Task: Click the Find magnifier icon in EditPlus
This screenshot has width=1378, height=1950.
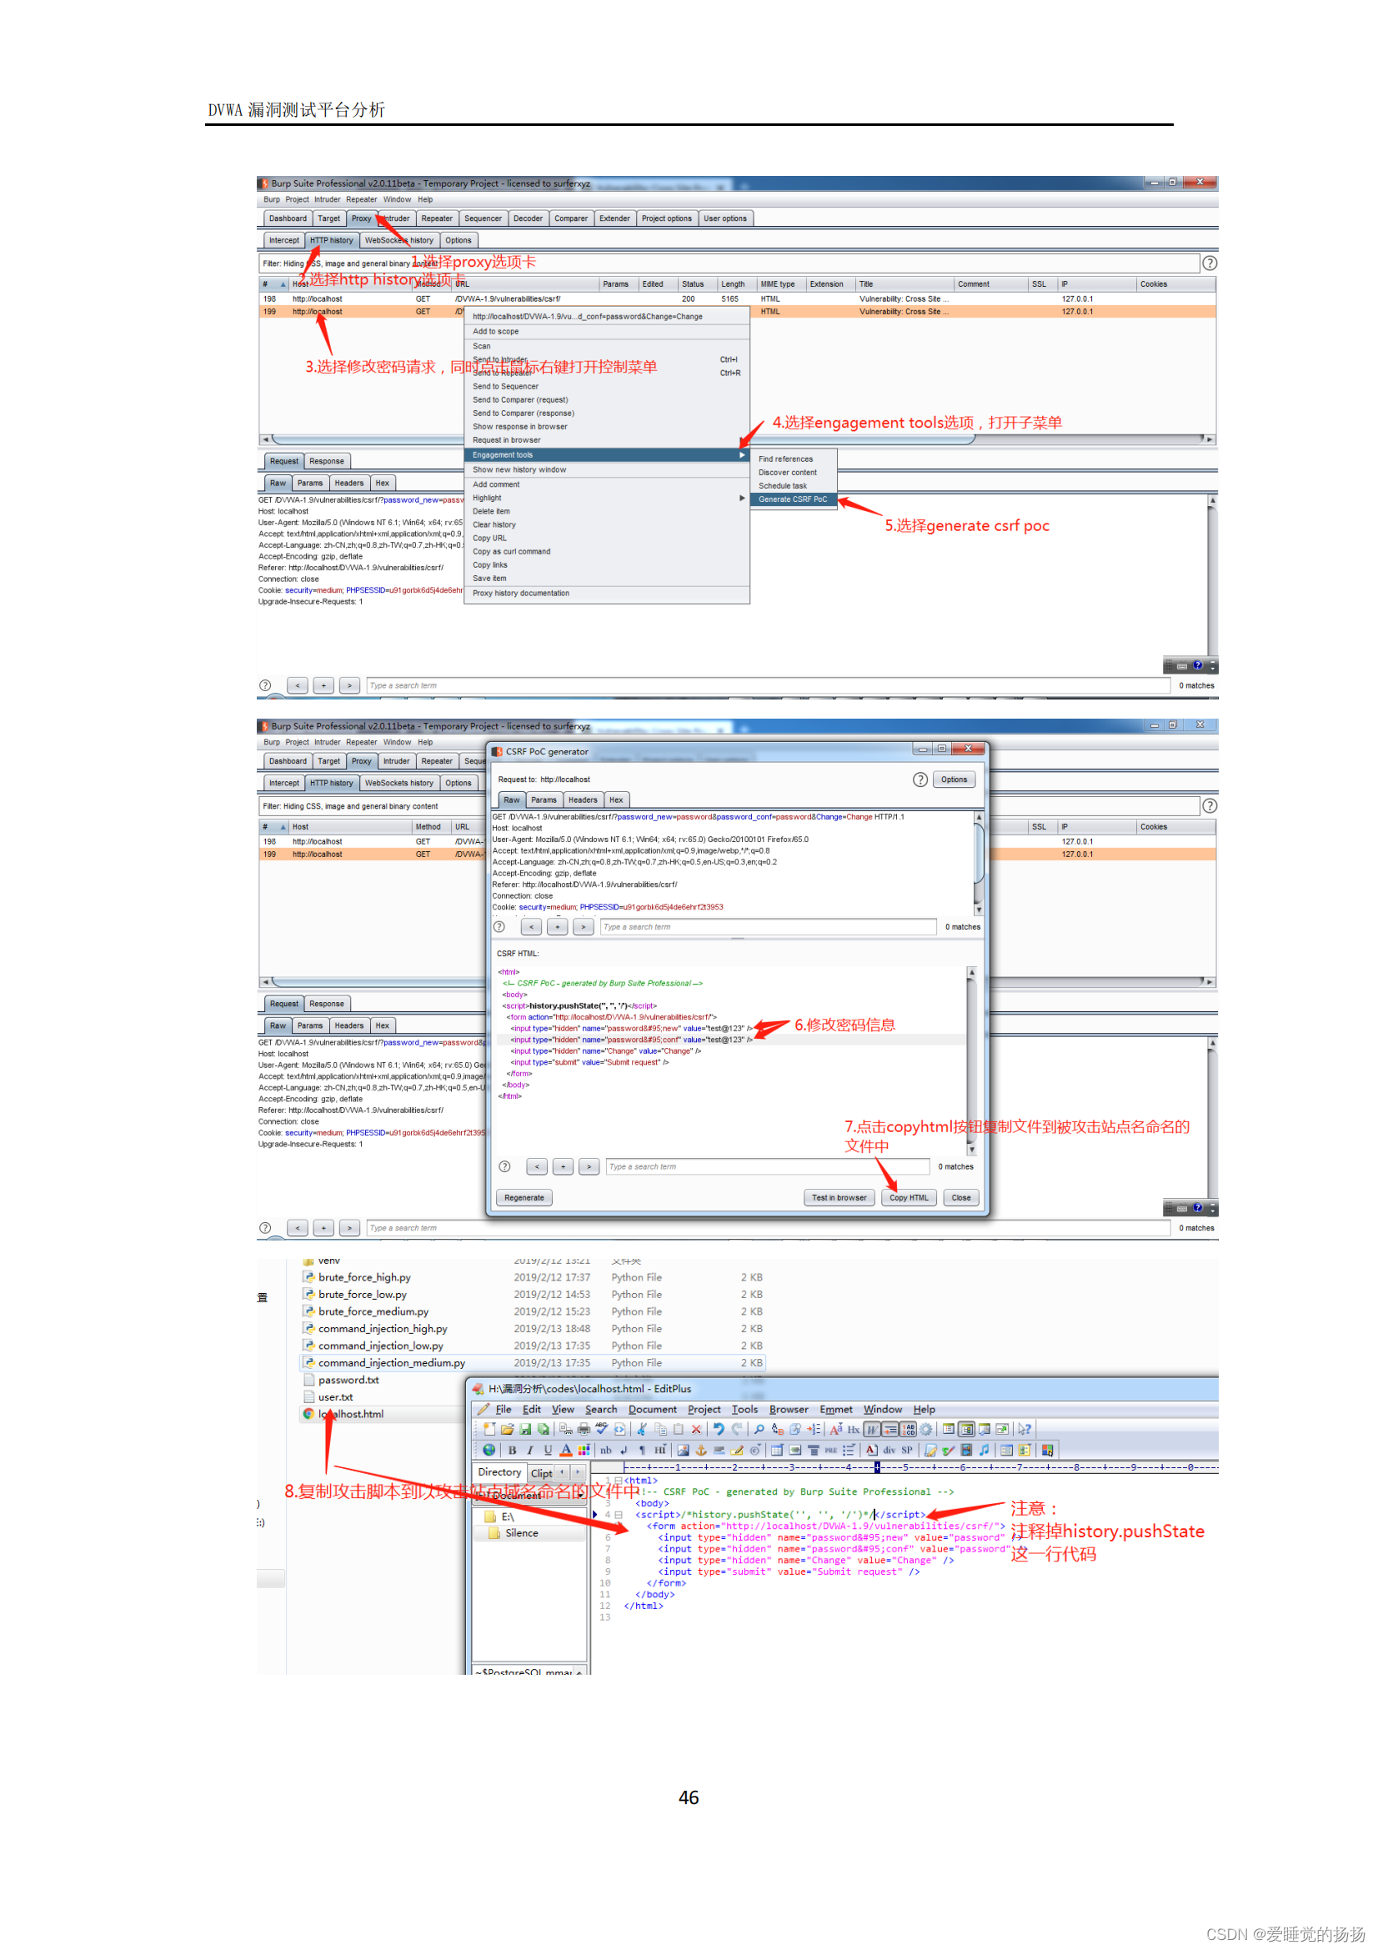Action: click(x=759, y=1430)
